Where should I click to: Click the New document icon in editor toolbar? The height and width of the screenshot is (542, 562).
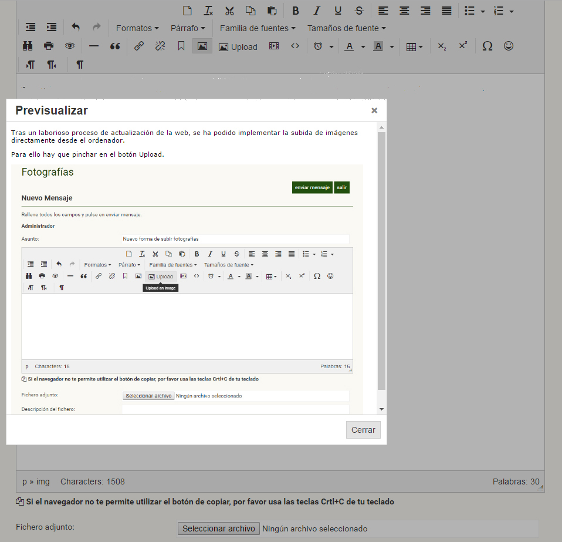187,11
